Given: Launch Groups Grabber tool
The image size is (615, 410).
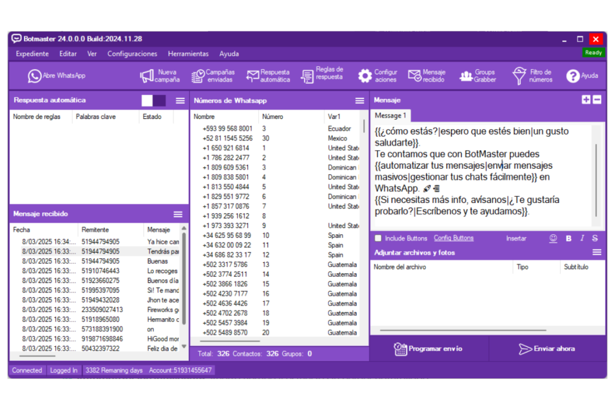Looking at the screenshot, I should click(477, 76).
